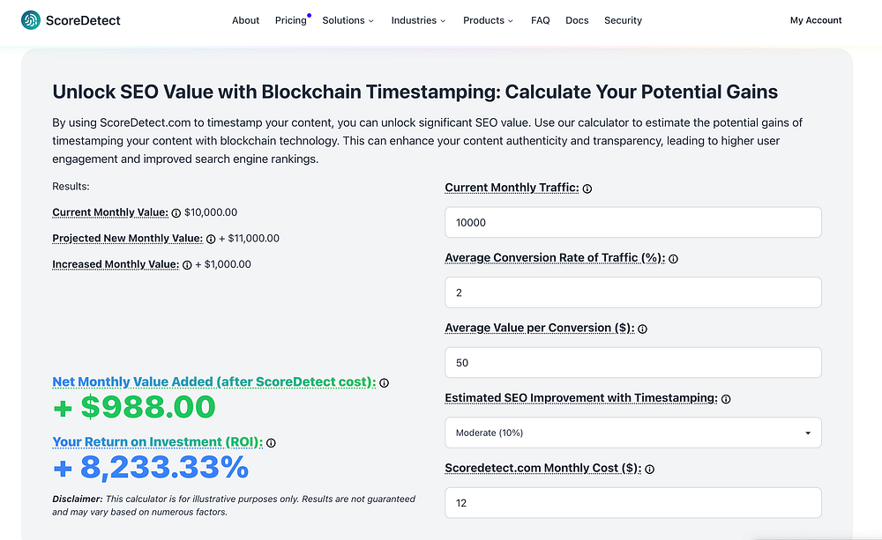Viewport: 882px width, 540px height.
Task: Click info icon beside Net Monthly Value Added
Action: (384, 383)
